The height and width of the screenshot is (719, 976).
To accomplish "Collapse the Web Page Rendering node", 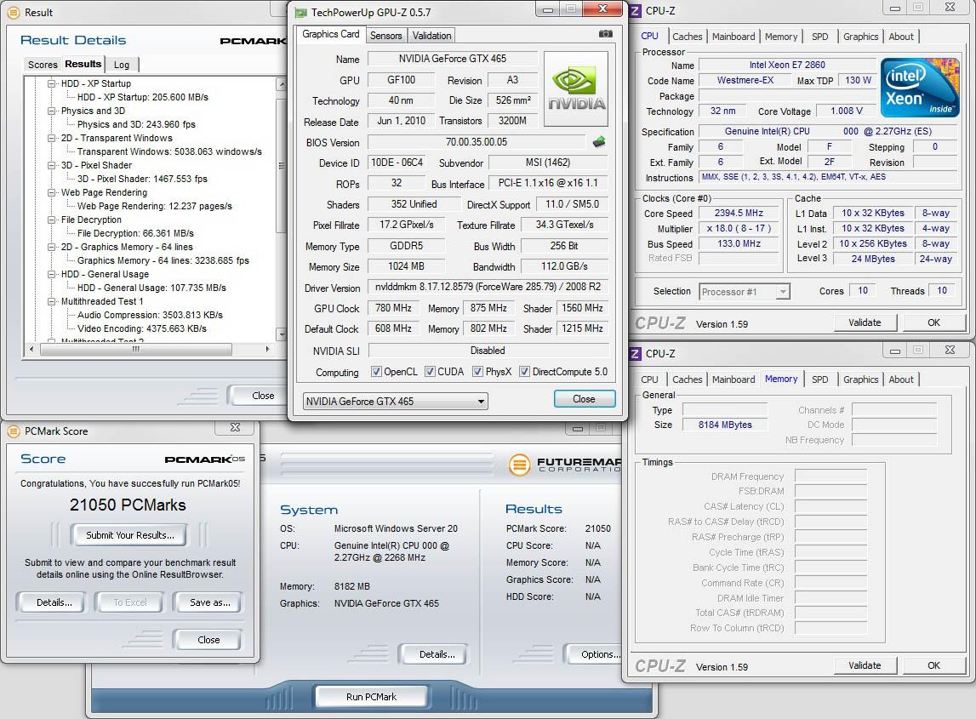I will [x=52, y=193].
